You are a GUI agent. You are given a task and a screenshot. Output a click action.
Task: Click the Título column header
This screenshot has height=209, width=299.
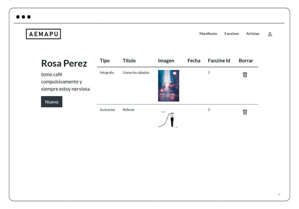(x=129, y=61)
